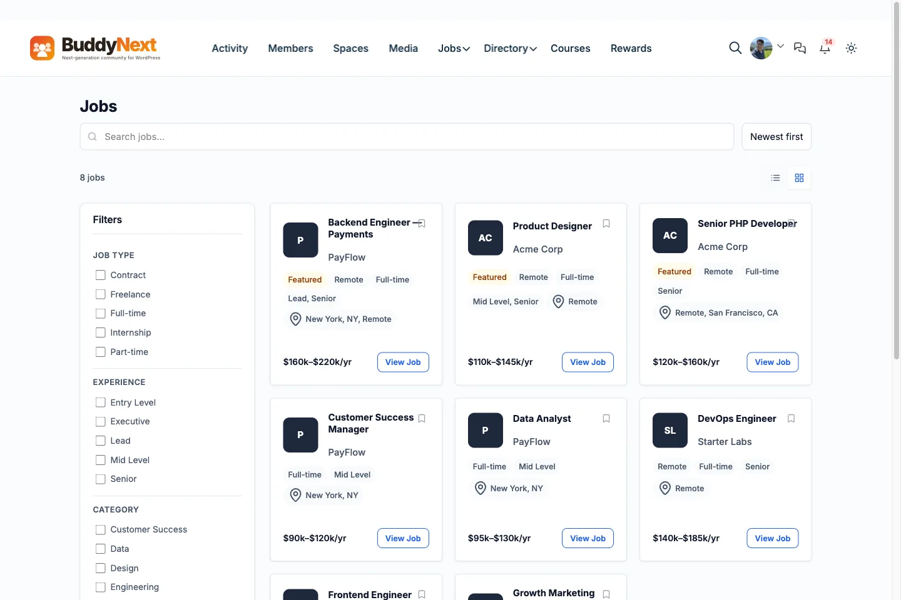View Job for Customer Success Manager

403,538
